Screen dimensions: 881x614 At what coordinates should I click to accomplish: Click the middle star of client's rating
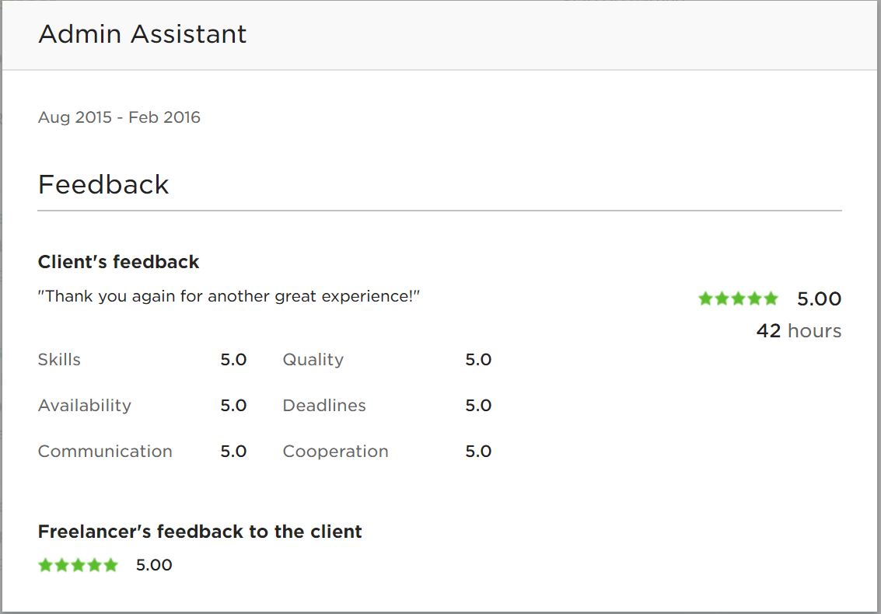(738, 298)
